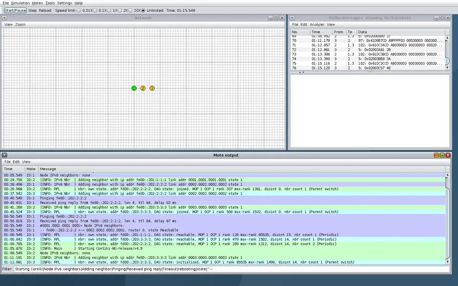Click the No. column header in Radio messages
Screen dimensions: 458x286
(300, 32)
